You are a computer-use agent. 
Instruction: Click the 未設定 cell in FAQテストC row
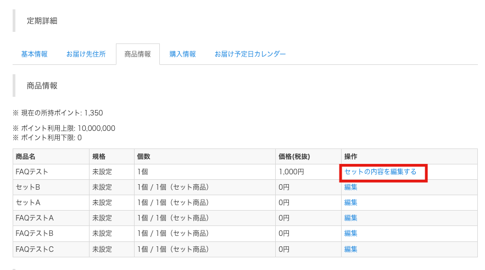click(x=112, y=249)
